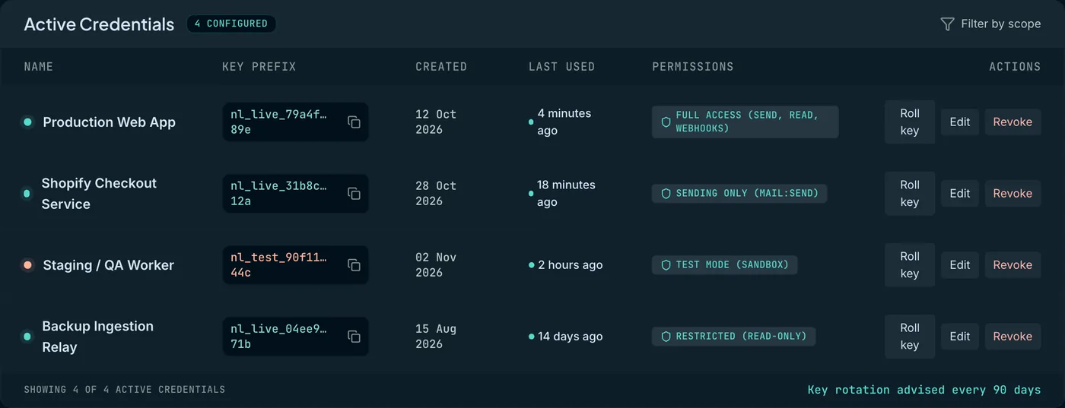This screenshot has height=408, width=1065.
Task: Click the 02 Nov 2026 created date
Action: click(x=436, y=265)
